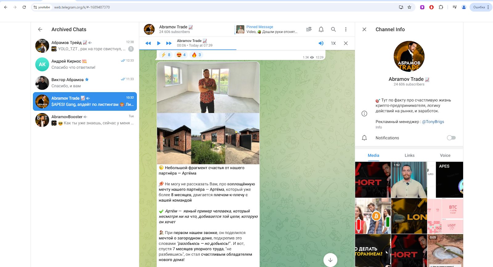The image size is (493, 267).
Task: Open the Abramov Trade header avatar
Action: pos(149,29)
